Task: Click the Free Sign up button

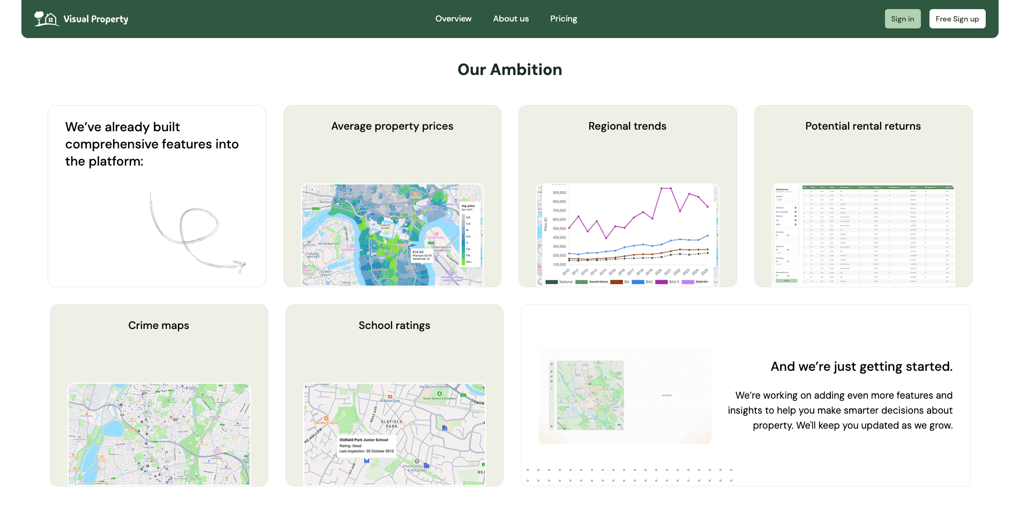Action: tap(957, 19)
